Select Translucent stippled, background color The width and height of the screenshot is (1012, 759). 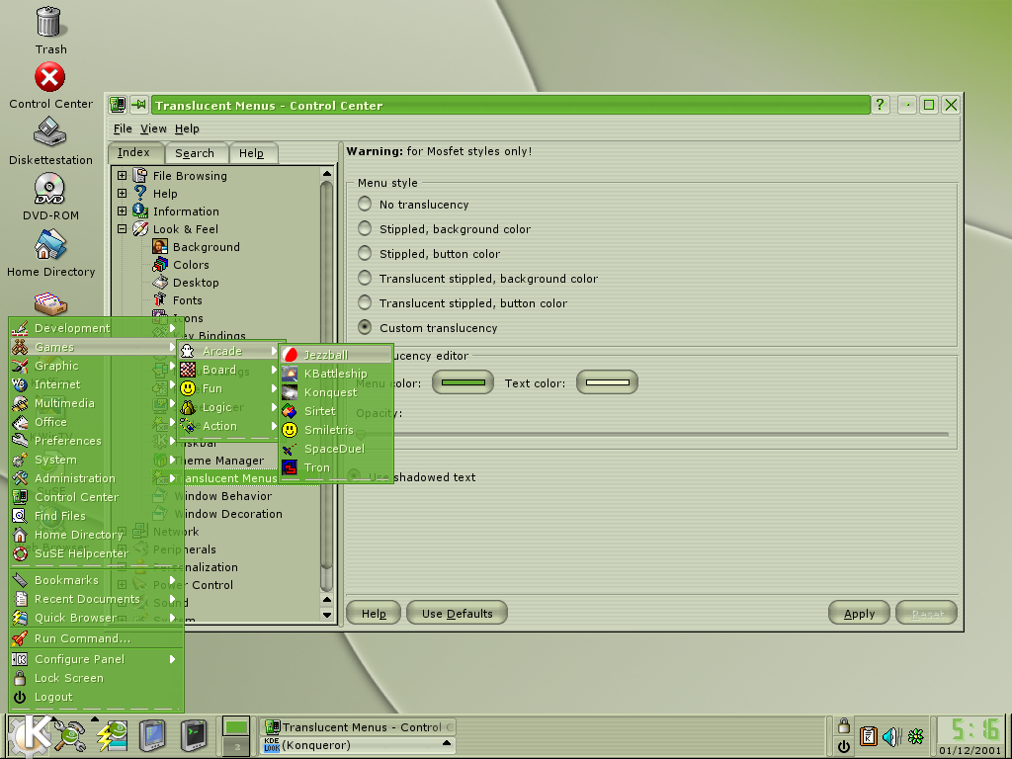tap(365, 278)
